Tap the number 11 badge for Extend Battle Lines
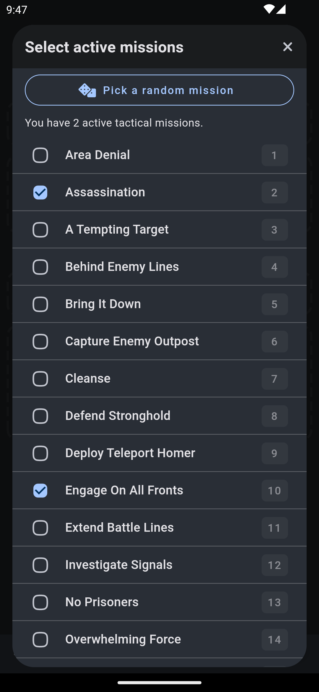 pyautogui.click(x=274, y=528)
